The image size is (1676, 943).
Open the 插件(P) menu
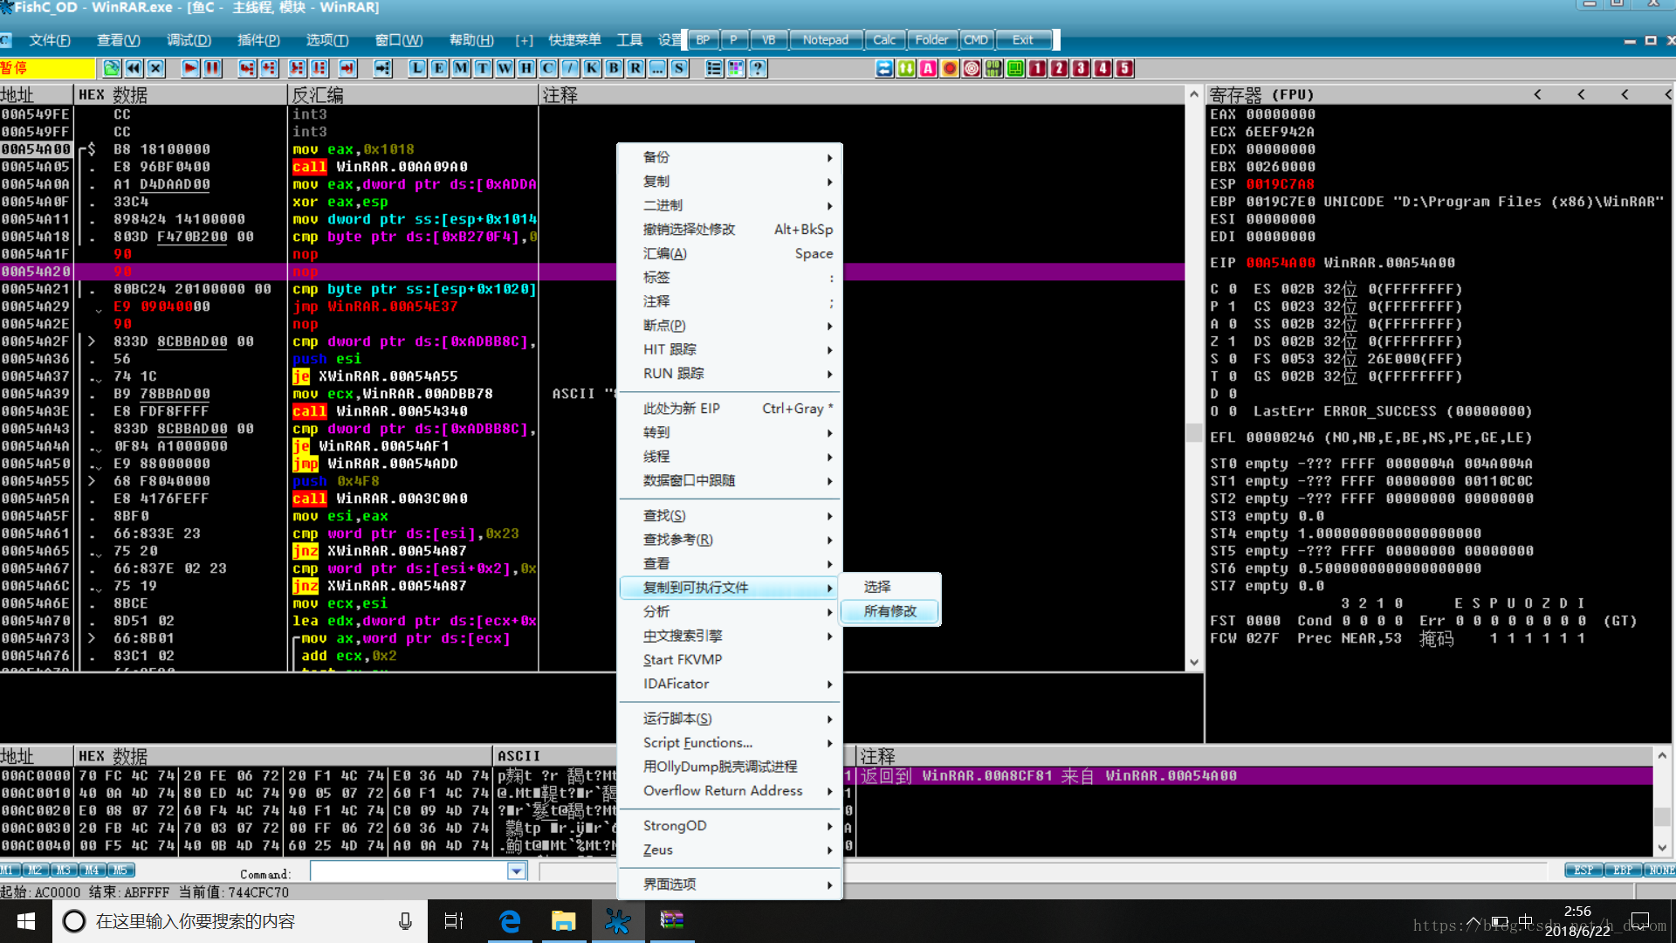click(258, 40)
